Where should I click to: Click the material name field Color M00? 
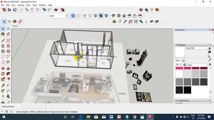[x=196, y=48]
